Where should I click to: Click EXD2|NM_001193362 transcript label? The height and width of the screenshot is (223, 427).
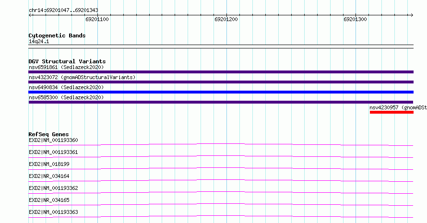coord(53,188)
